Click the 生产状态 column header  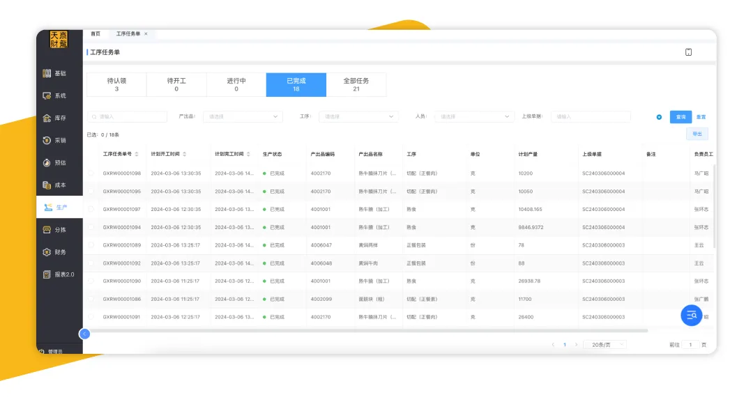273,154
